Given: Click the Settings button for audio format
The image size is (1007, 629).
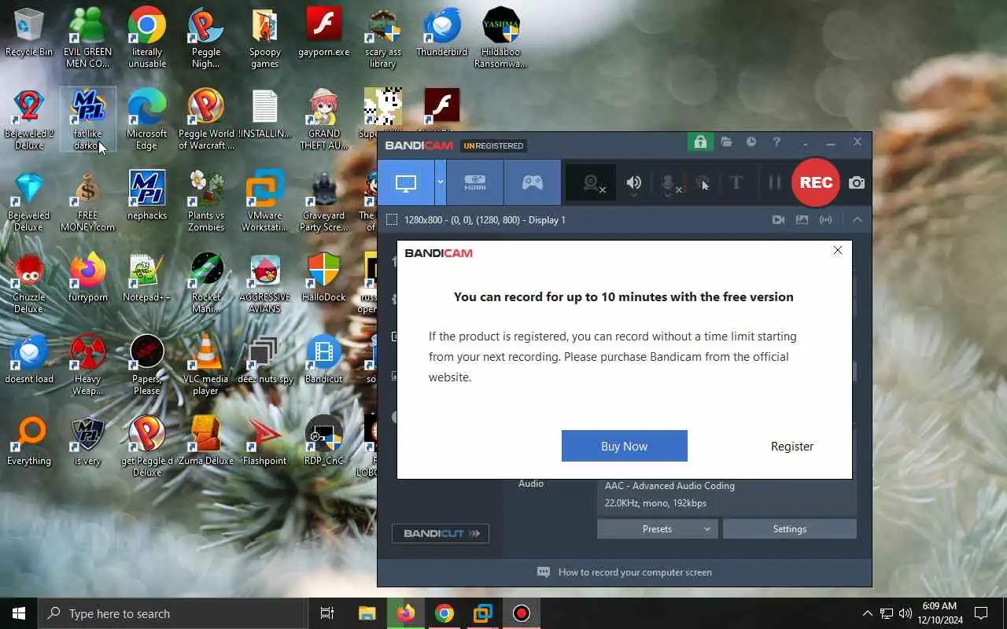Looking at the screenshot, I should pos(790,529).
